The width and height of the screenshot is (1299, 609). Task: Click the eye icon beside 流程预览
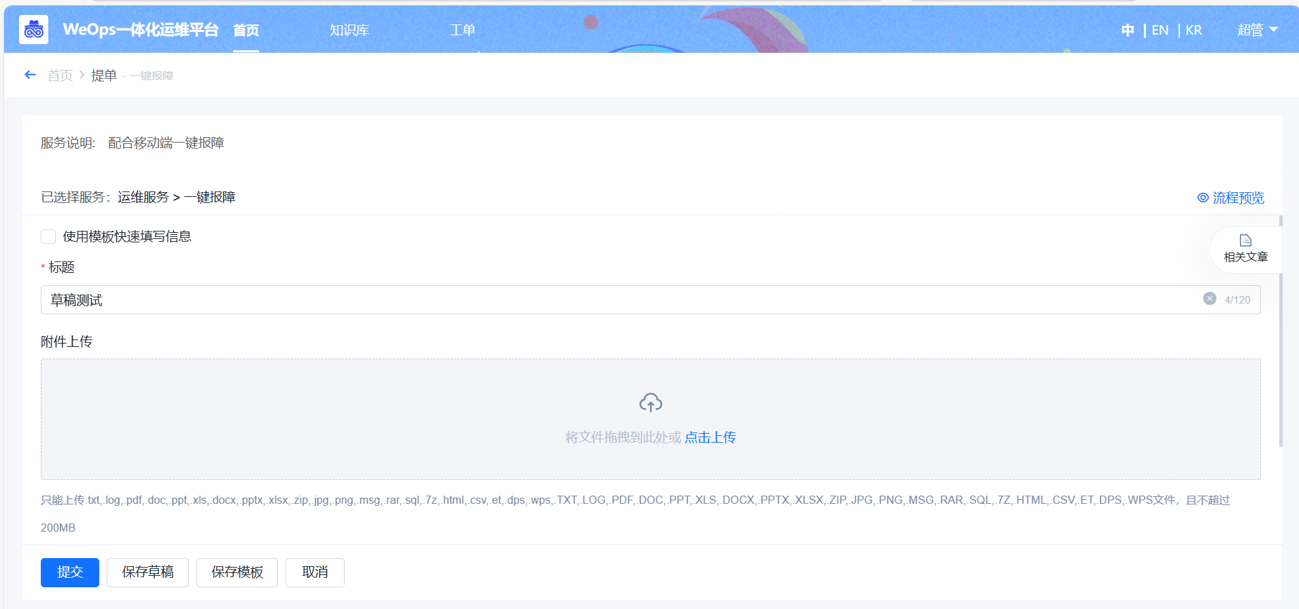coord(1202,198)
